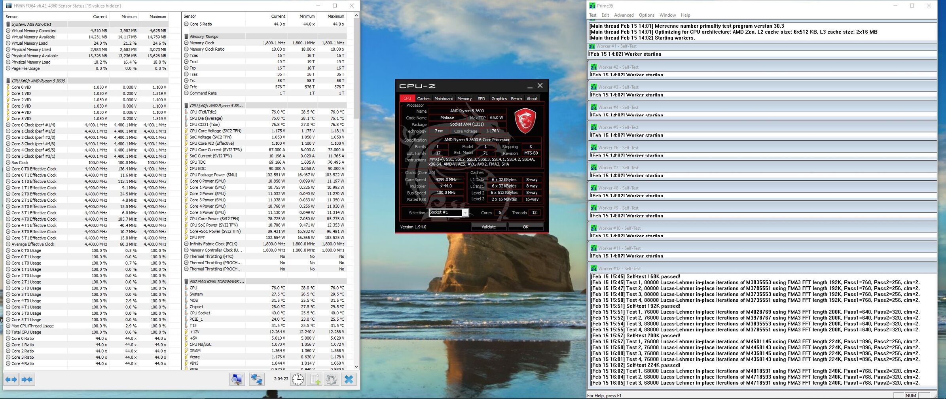Screen dimensions: 946x399
Task: Open the Test menu in Prime95
Action: tap(592, 15)
